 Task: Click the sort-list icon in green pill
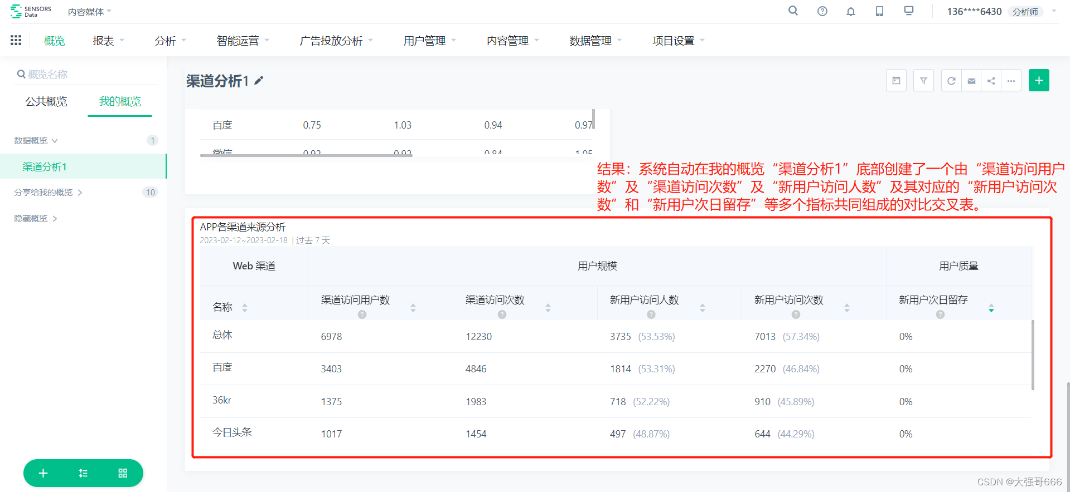[83, 473]
